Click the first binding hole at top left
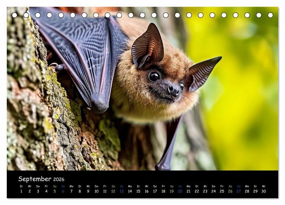Screen dimensions: 285x205 15,15
